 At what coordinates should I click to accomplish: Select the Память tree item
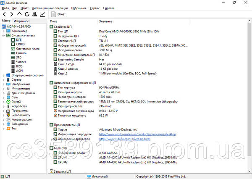pos(21,53)
